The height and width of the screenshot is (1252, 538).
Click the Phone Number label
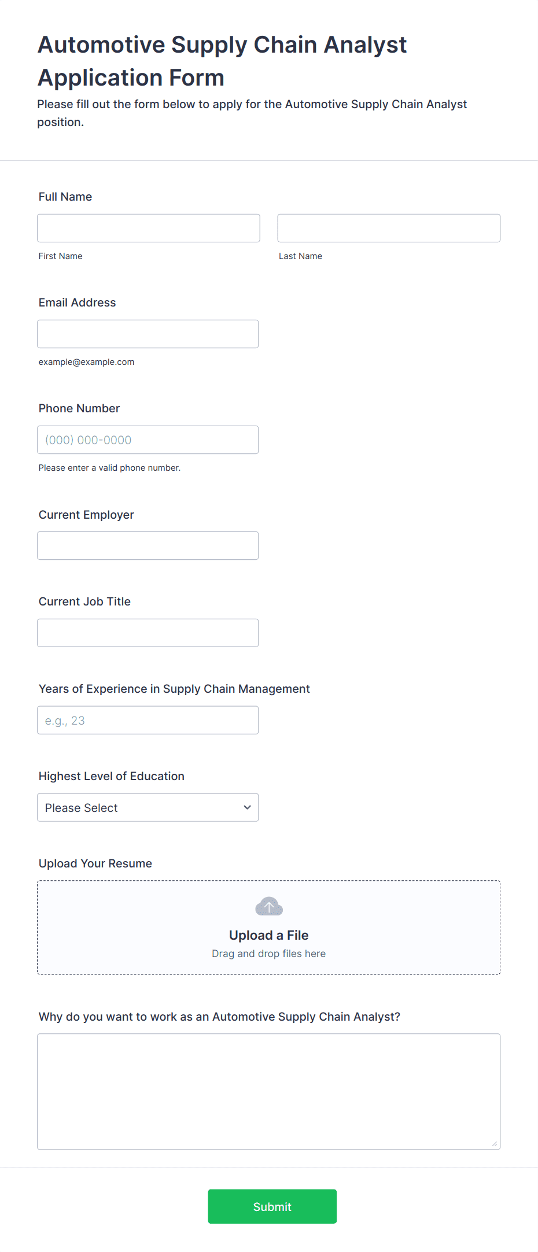[79, 408]
